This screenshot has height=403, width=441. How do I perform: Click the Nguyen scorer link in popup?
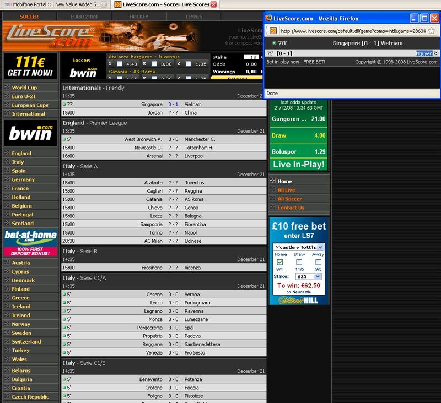point(424,53)
